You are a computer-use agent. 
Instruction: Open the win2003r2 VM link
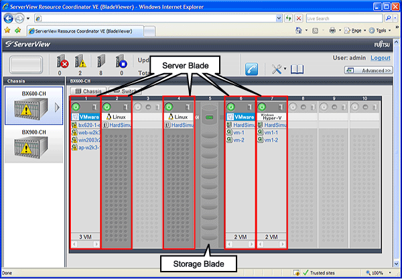(x=89, y=140)
